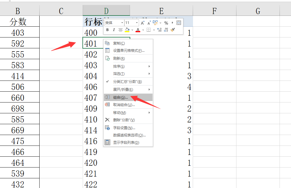
Task: Select pivot row label 422
Action: point(106,184)
